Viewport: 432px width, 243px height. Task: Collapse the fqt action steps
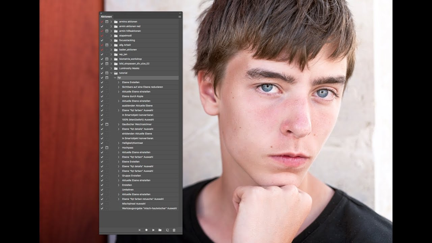point(115,78)
